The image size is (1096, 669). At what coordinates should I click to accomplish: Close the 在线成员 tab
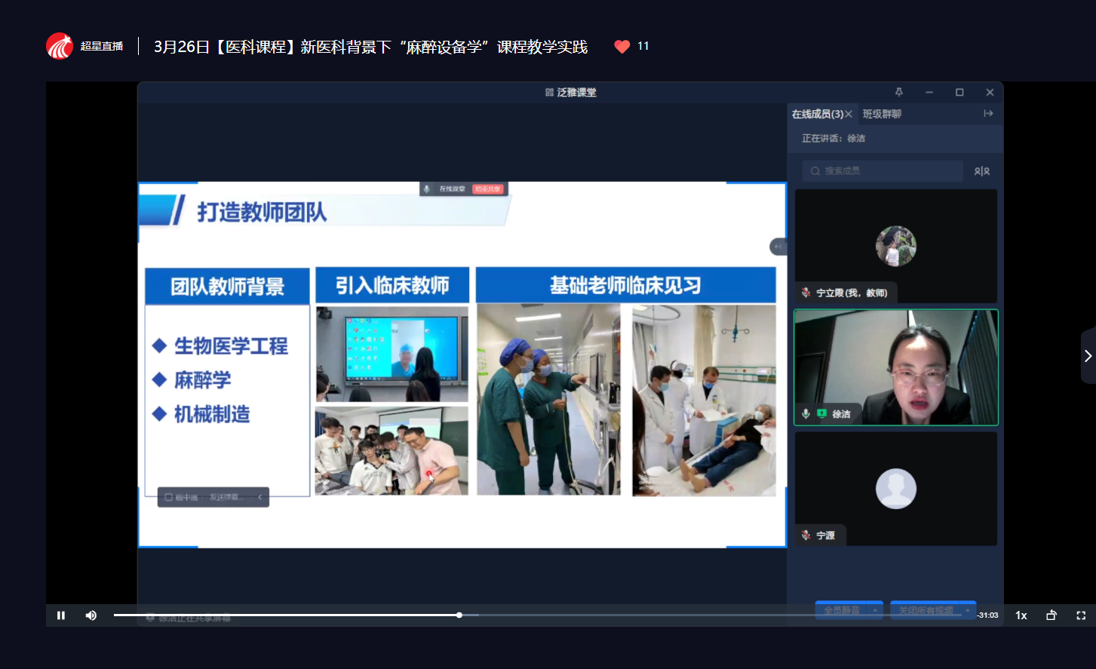tap(849, 114)
